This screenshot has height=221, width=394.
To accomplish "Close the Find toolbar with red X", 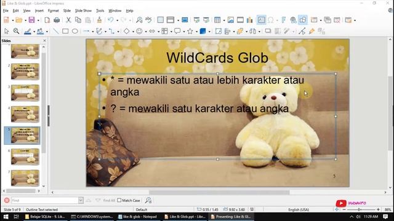I will tap(7, 200).
